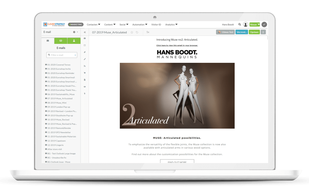Focus the Filter e-mail search field
The width and height of the screenshot is (309, 195).
pos(62,55)
